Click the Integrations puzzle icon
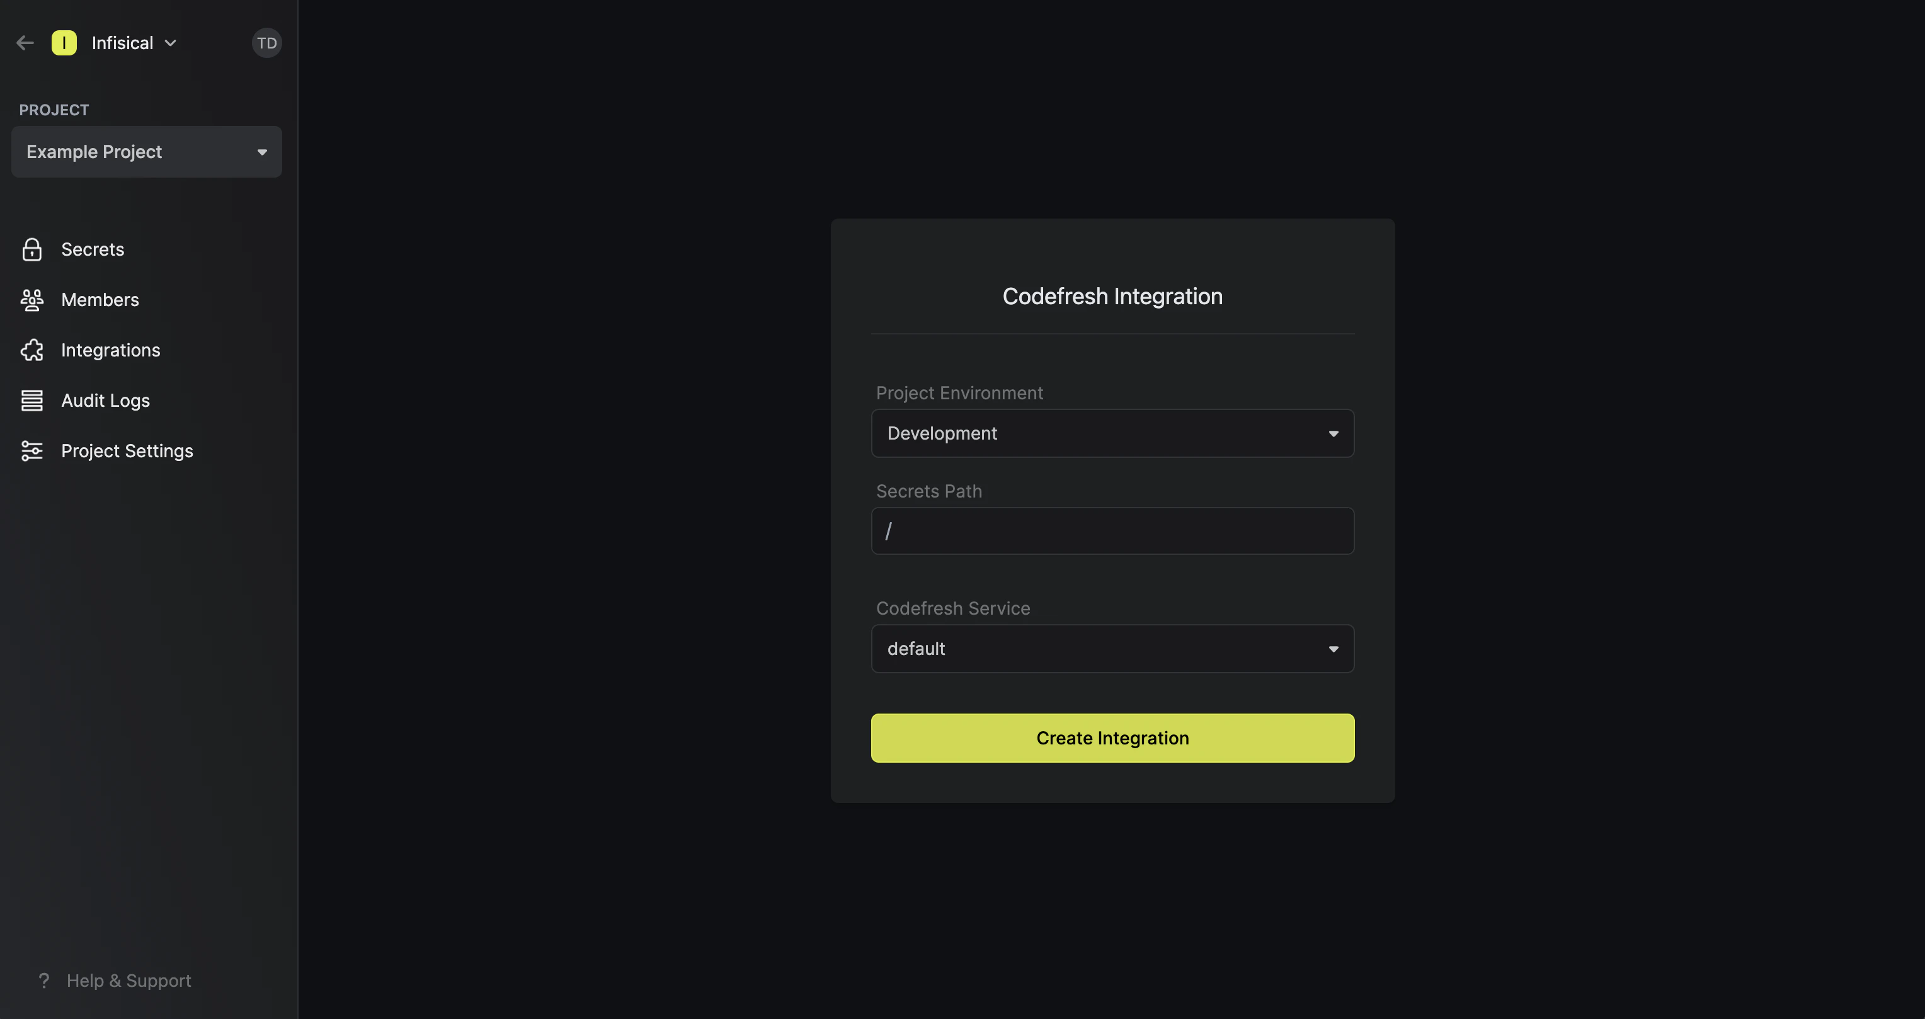 coord(32,350)
